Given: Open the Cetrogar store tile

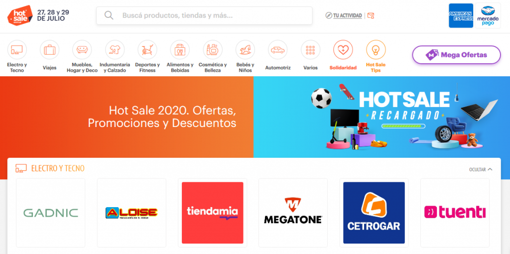Looking at the screenshot, I should pyautogui.click(x=374, y=213).
